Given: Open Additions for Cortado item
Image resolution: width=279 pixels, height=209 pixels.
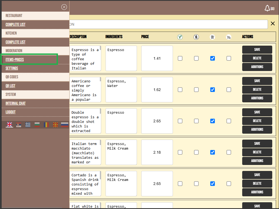Looking at the screenshot, I should point(257,192).
